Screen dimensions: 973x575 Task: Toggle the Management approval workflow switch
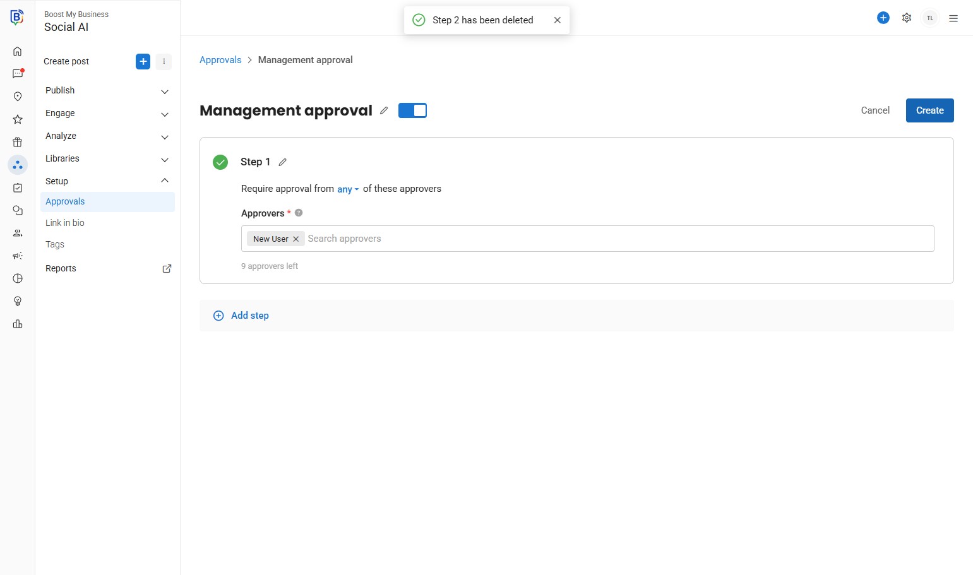(x=412, y=110)
